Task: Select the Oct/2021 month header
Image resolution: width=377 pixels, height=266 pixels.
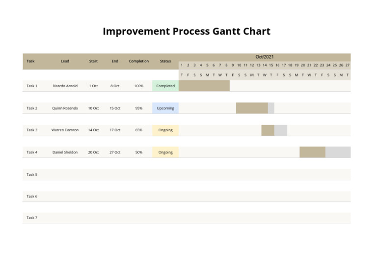Action: click(265, 57)
